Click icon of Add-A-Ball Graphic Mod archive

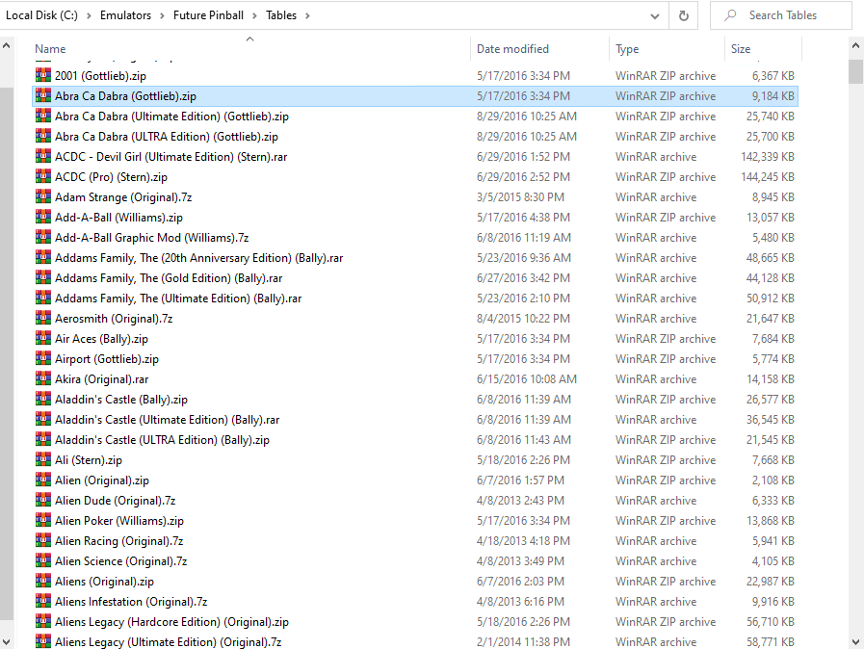point(43,237)
